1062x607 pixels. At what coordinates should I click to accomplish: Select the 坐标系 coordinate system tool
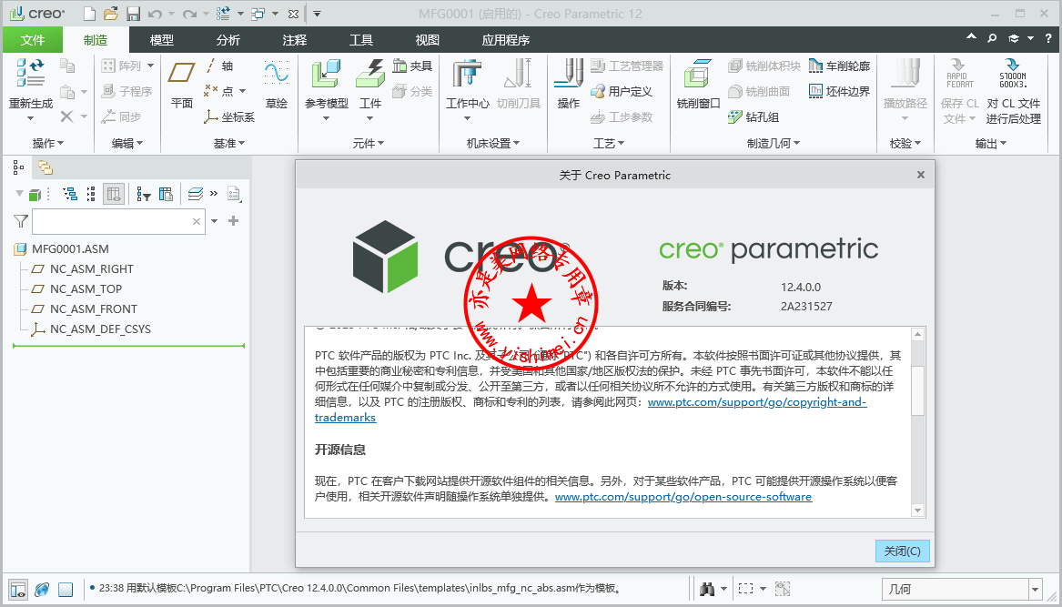229,116
